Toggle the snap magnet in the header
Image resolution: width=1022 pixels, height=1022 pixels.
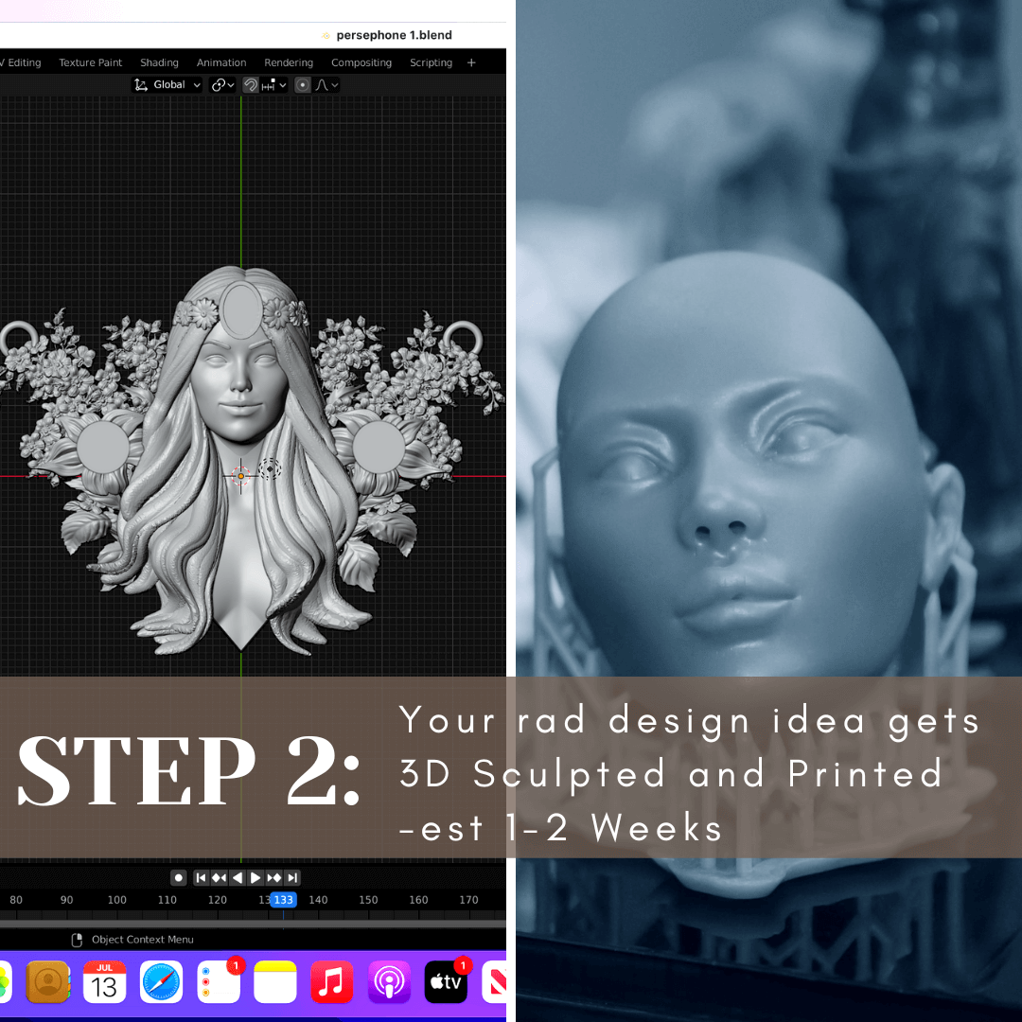click(x=251, y=85)
